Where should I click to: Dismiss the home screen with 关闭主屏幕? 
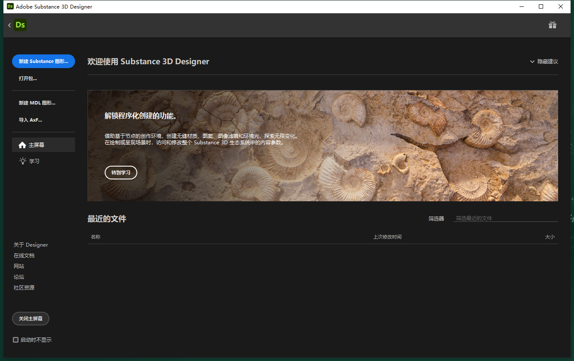point(30,318)
